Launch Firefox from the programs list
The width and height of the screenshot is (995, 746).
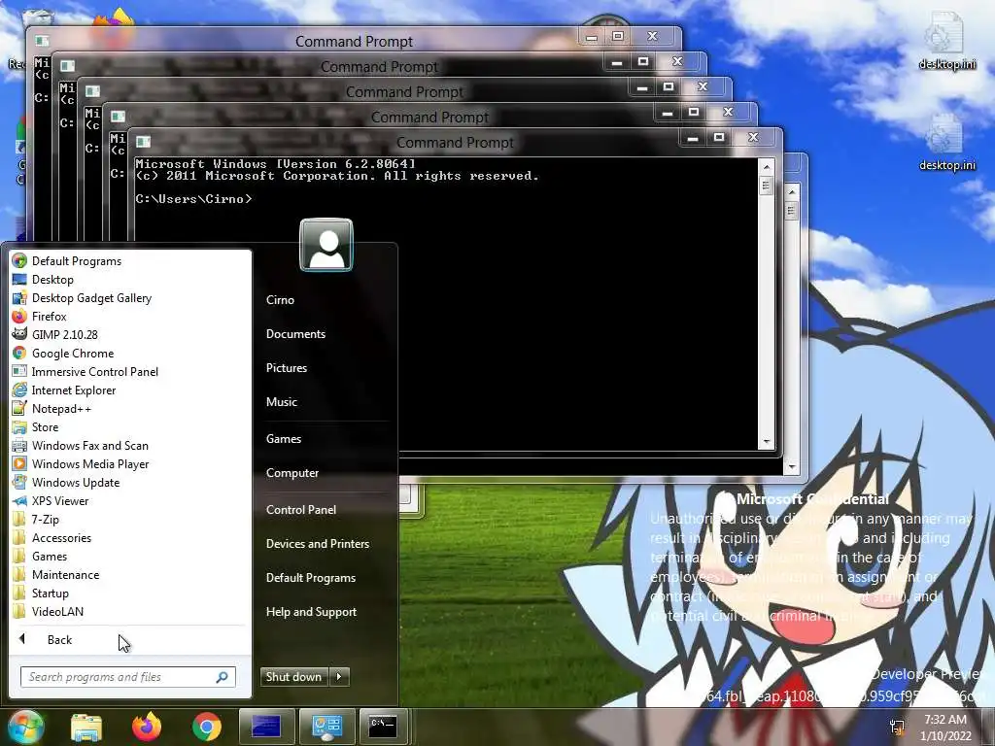[19, 316]
